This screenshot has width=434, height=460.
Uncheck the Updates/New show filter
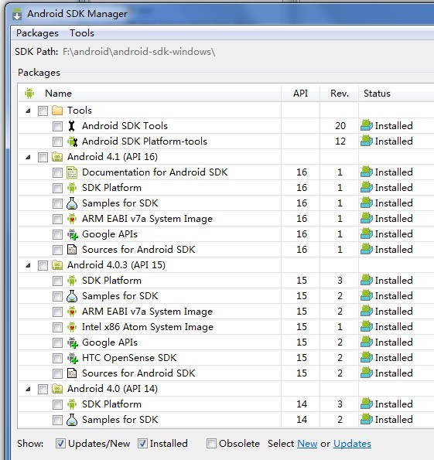60,444
